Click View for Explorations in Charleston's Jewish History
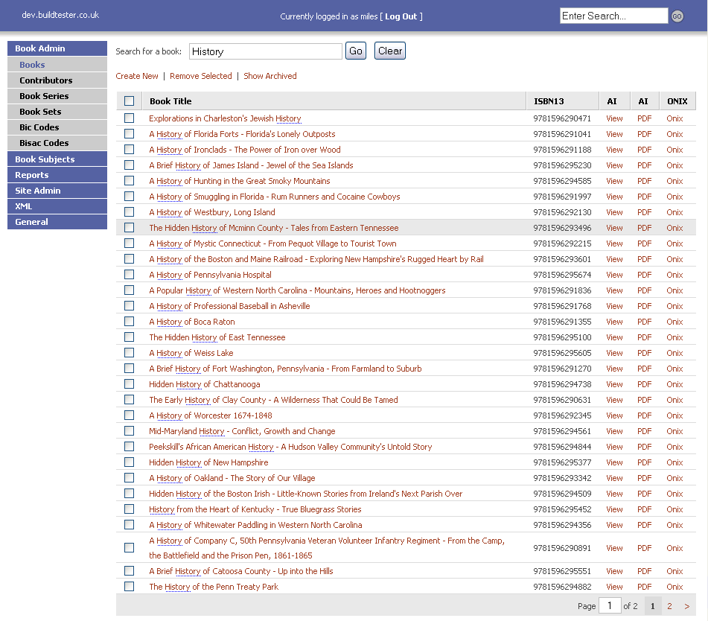Image resolution: width=708 pixels, height=621 pixels. (x=614, y=118)
